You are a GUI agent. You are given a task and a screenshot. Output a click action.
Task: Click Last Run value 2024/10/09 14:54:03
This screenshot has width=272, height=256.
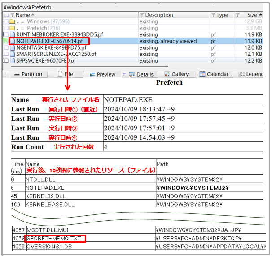[139, 137]
